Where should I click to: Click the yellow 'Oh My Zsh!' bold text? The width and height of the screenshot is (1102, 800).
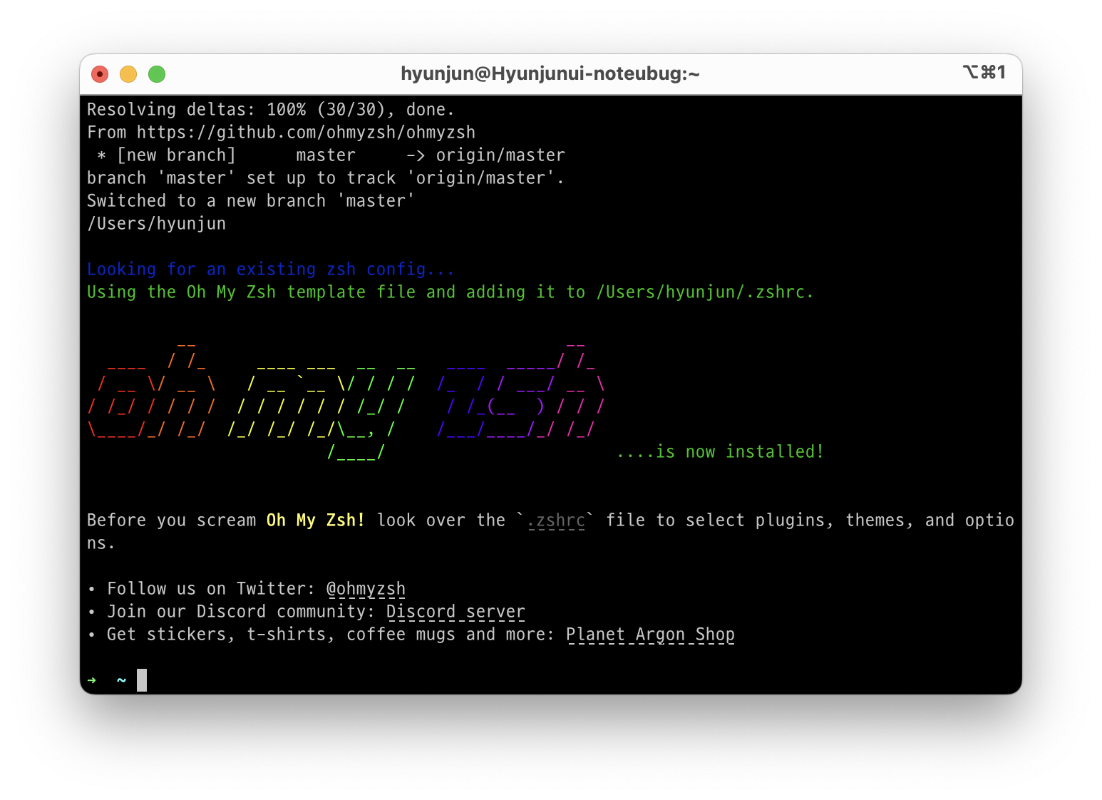pyautogui.click(x=316, y=520)
